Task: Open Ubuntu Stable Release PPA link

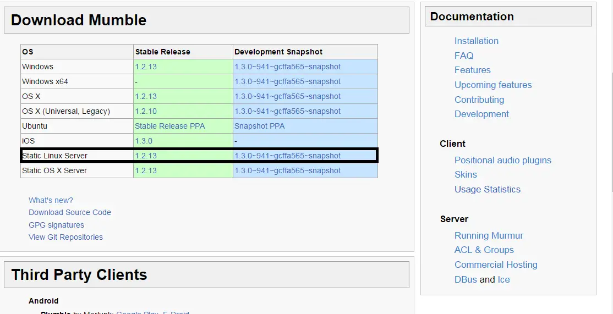Action: (x=169, y=126)
